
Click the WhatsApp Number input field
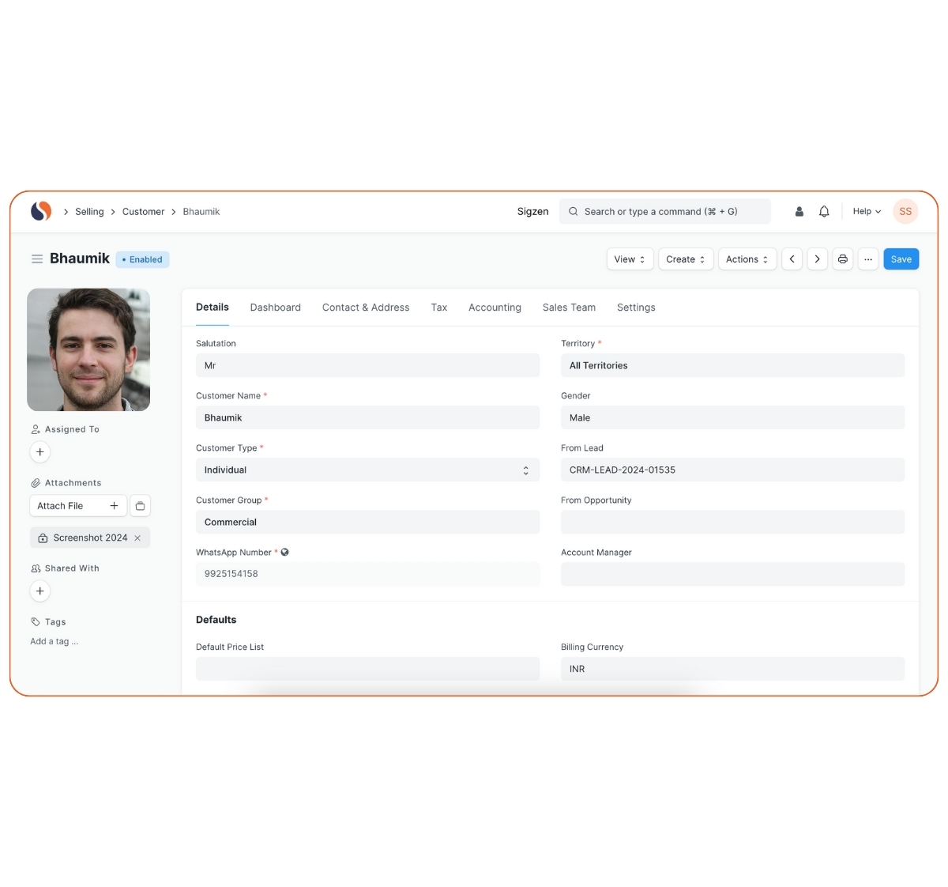click(x=367, y=574)
